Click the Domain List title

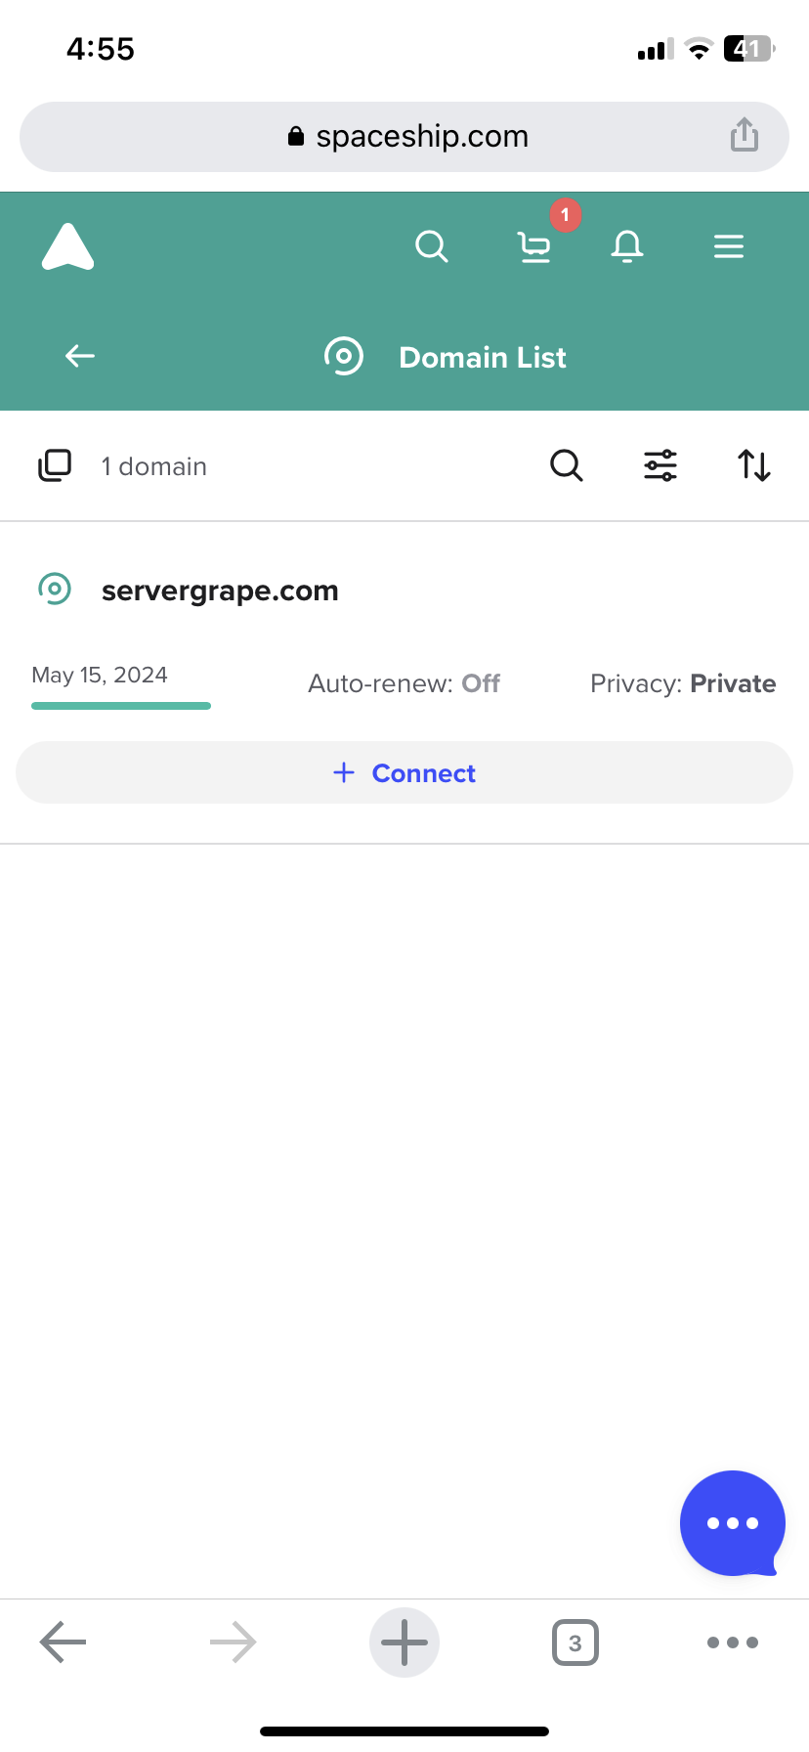point(483,357)
